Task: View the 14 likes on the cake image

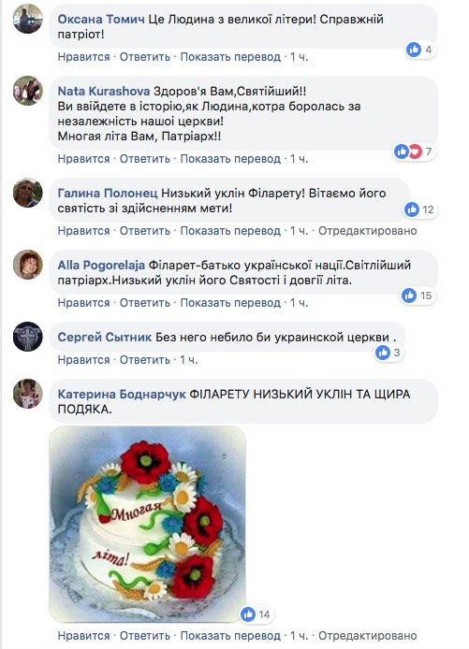Action: [256, 614]
